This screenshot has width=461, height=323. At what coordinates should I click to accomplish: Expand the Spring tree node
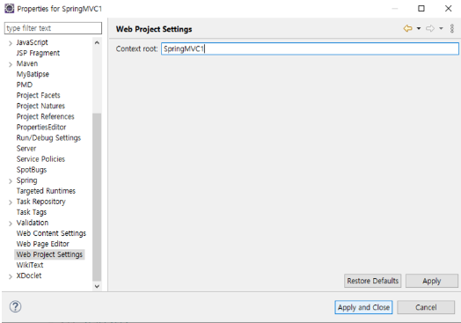[11, 181]
